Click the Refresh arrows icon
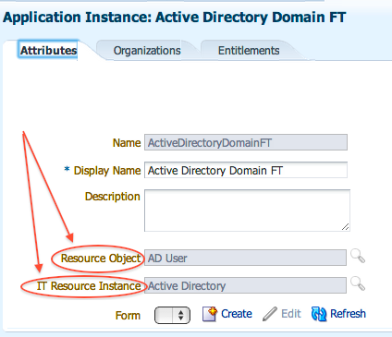The image size is (392, 337). point(319,314)
